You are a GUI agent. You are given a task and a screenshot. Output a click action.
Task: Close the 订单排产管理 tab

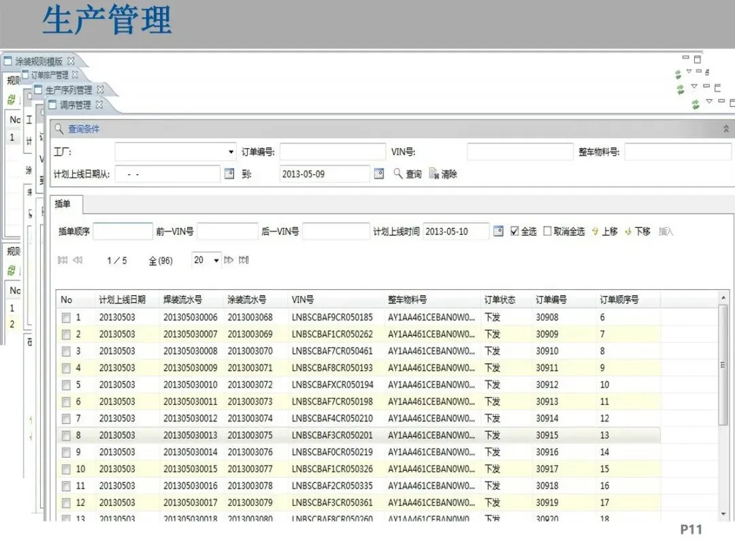[75, 75]
